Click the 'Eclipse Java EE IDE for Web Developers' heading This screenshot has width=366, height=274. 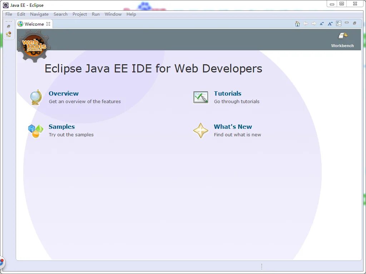tap(153, 69)
